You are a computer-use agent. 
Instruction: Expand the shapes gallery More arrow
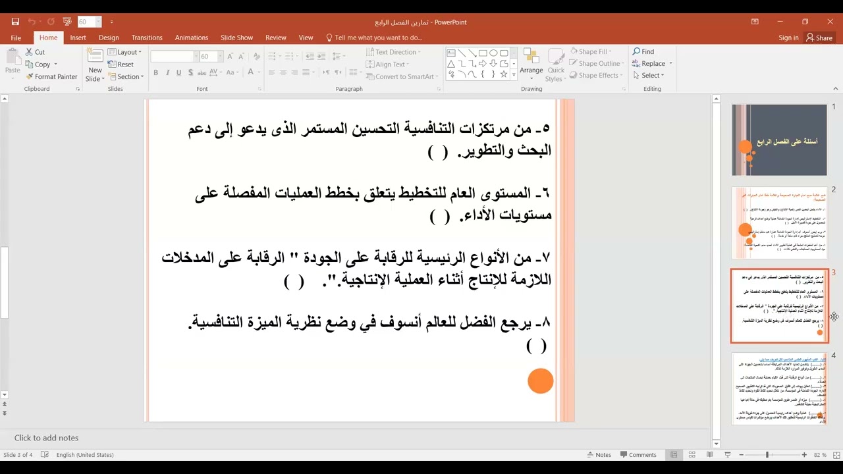(x=514, y=75)
